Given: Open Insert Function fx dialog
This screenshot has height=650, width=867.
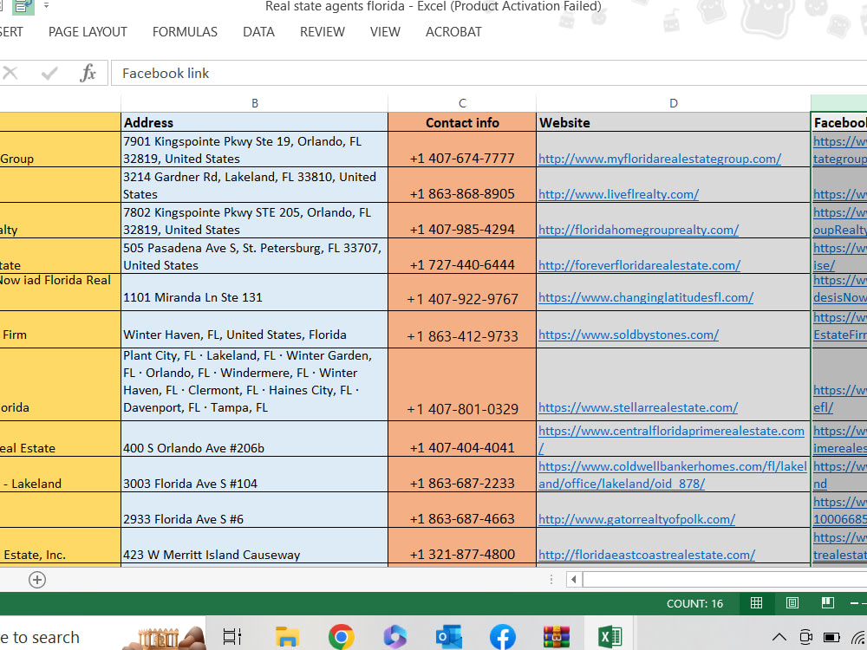Looking at the screenshot, I should (88, 73).
